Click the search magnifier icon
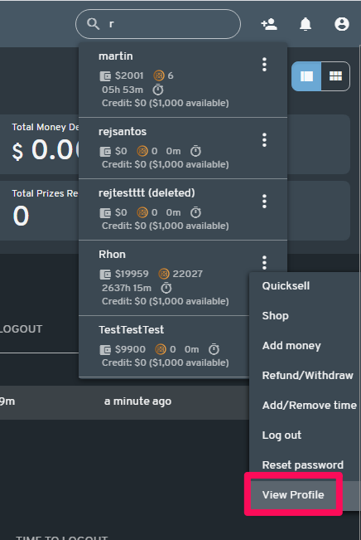 [94, 24]
